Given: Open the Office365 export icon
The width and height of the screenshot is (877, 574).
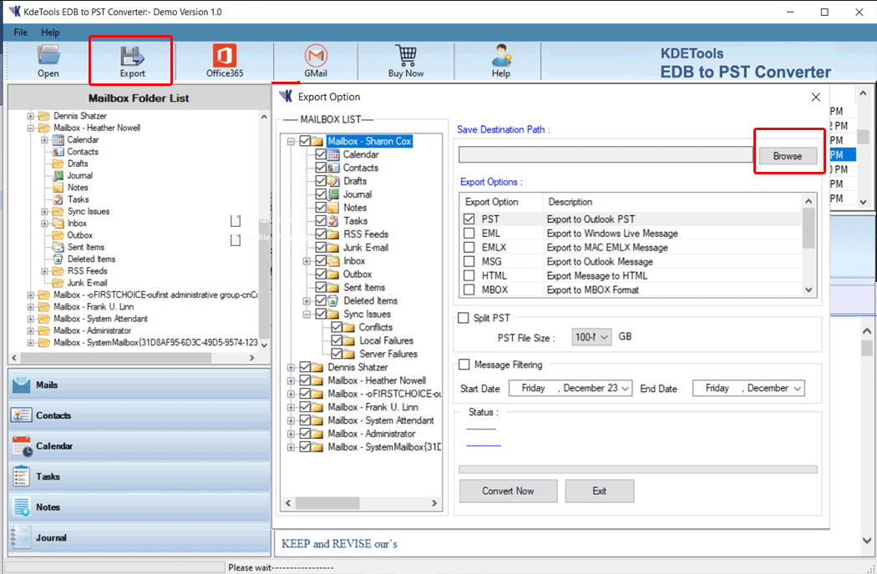Looking at the screenshot, I should [225, 57].
